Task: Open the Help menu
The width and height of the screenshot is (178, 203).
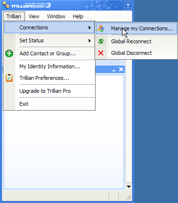Action: click(78, 16)
